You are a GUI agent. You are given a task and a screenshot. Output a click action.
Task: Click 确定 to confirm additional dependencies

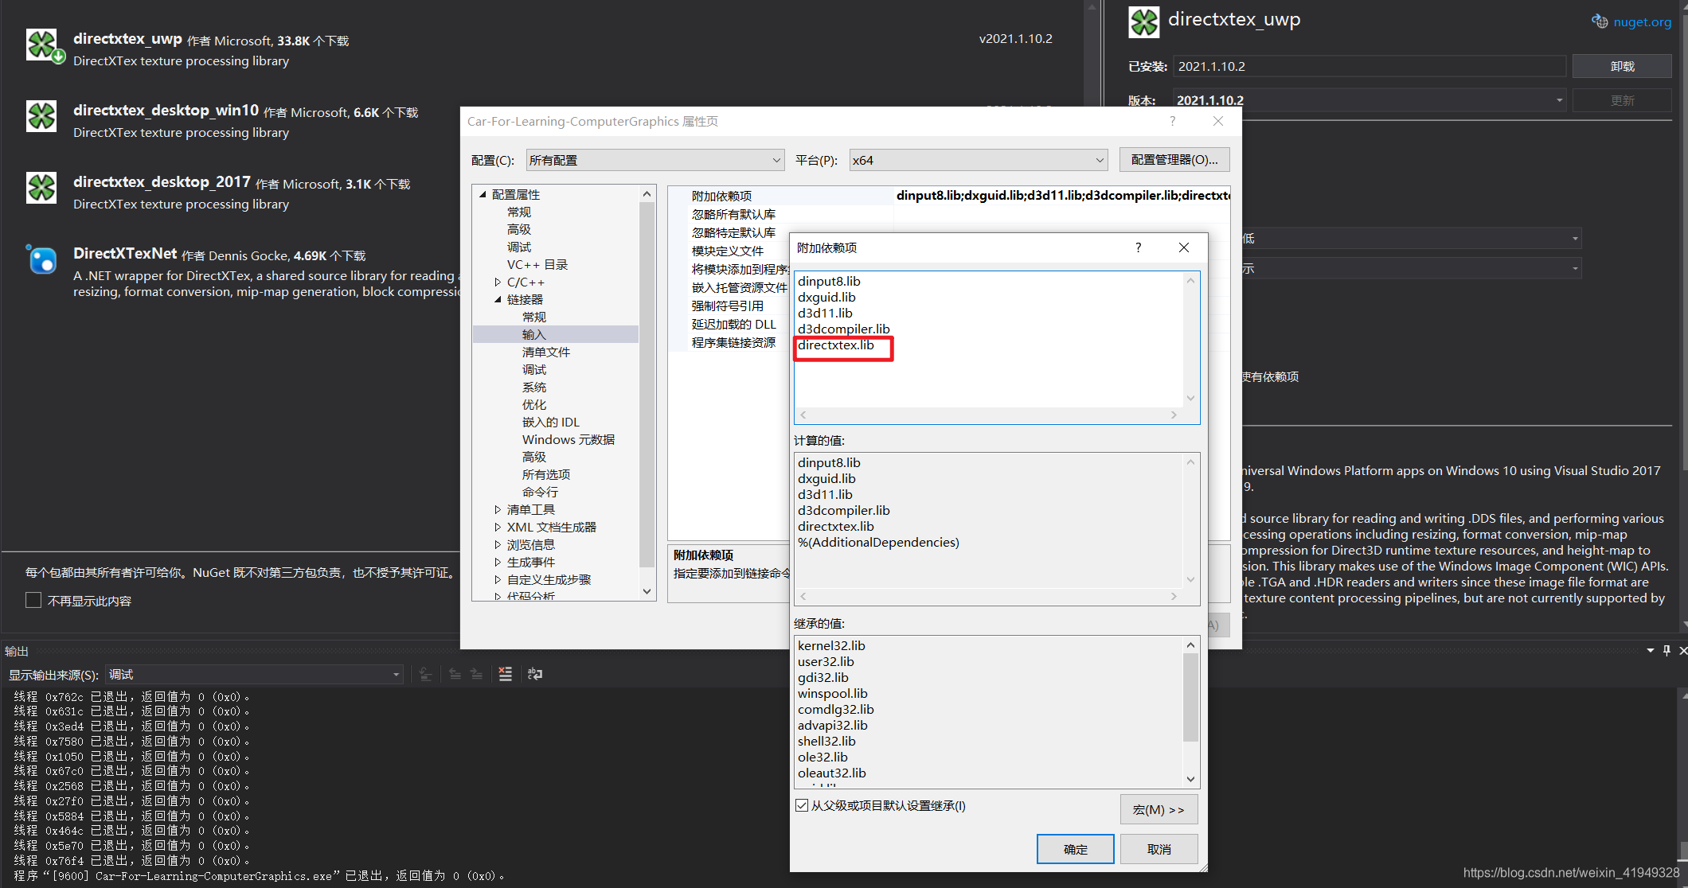tap(1075, 848)
